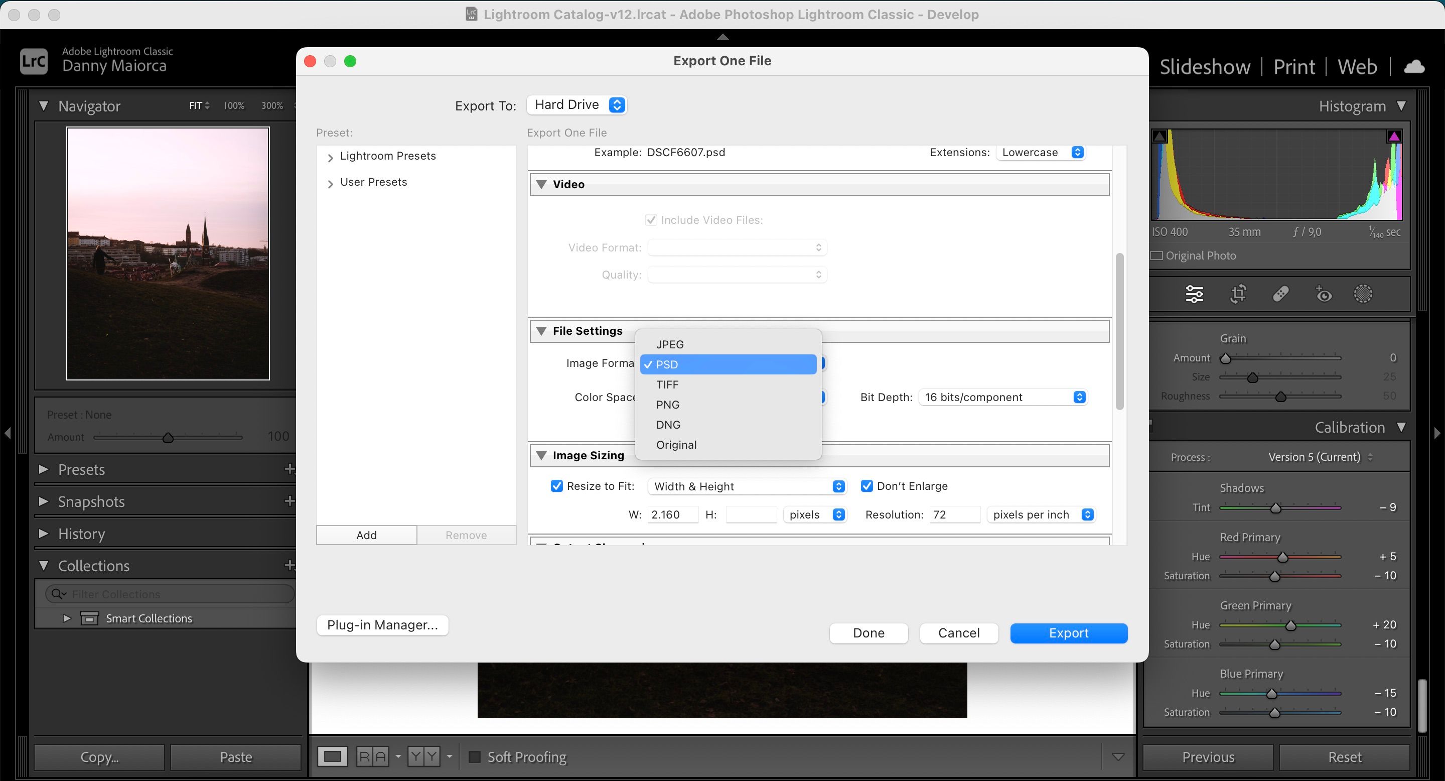Click the cloud sync icon

coord(1414,67)
